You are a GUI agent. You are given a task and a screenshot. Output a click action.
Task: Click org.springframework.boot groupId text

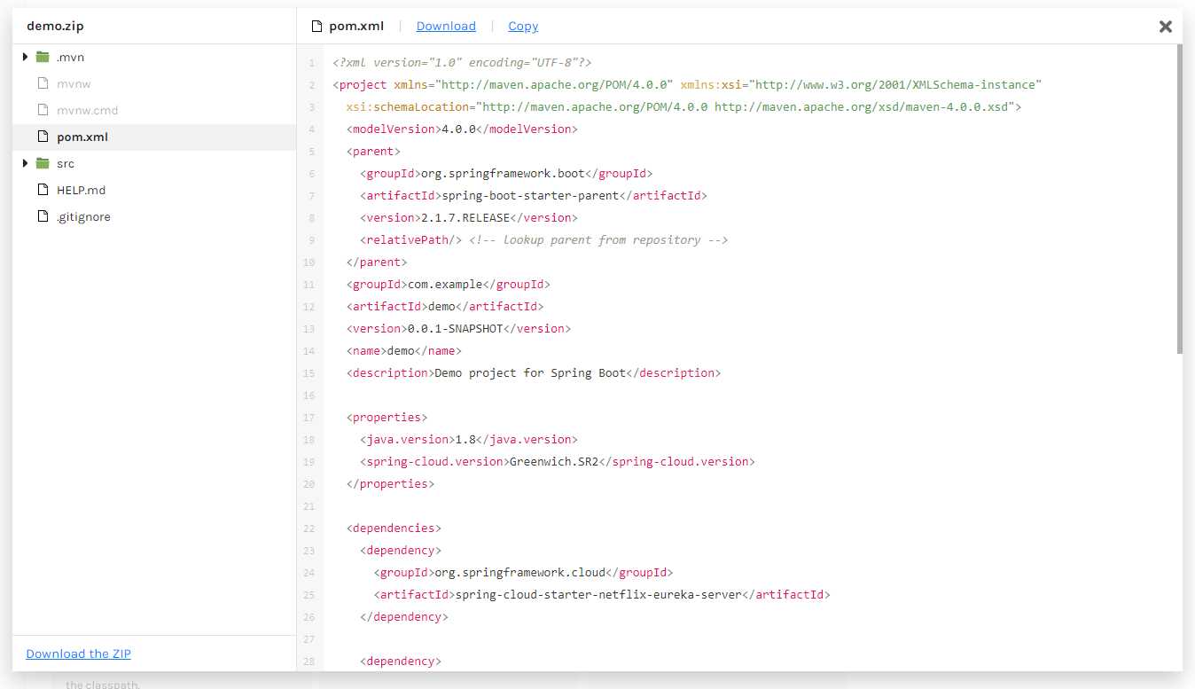(x=503, y=174)
